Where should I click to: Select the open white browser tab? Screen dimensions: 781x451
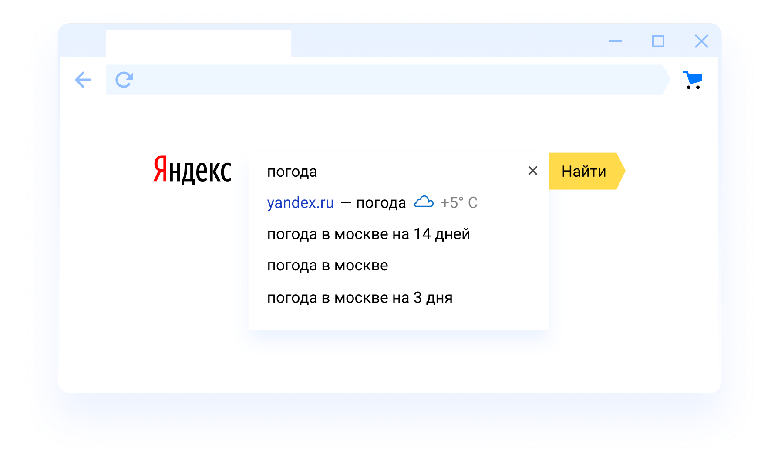coord(199,43)
